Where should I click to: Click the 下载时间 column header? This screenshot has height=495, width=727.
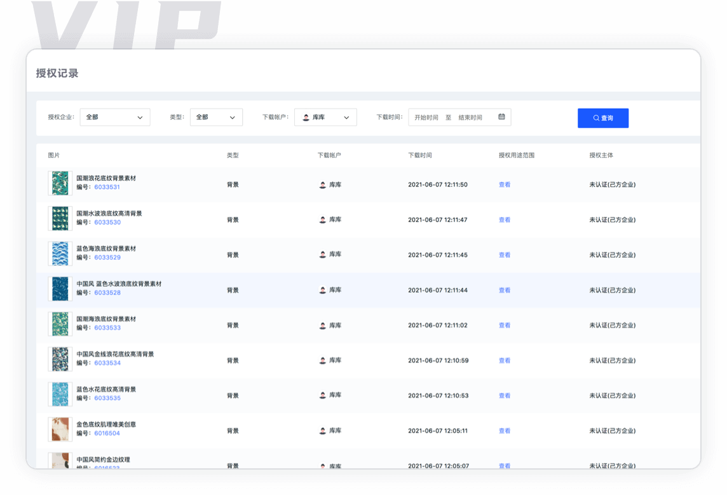coord(420,155)
